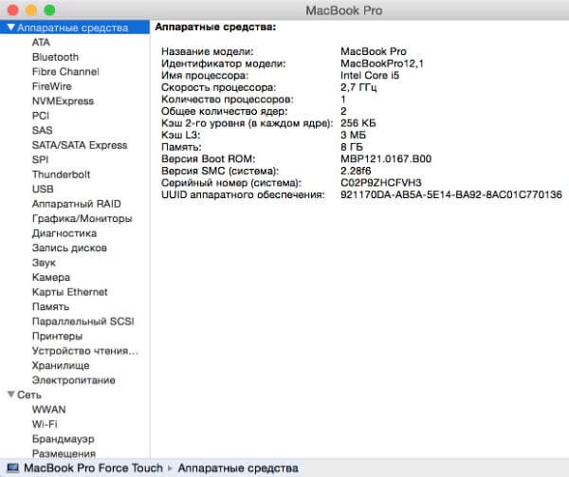Click Boot ROM version MBP121.0167.B00
The height and width of the screenshot is (477, 569).
click(386, 158)
